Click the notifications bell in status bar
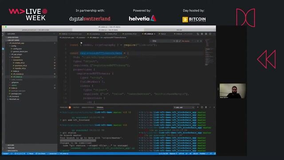284x160 pixels. pos(215,154)
